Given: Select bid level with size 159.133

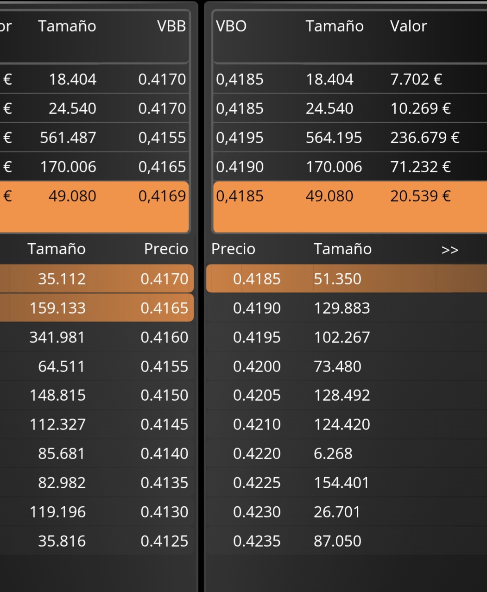Looking at the screenshot, I should tap(96, 308).
